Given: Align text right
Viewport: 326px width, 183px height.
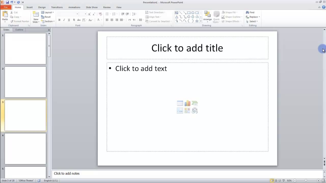Looking at the screenshot, I should pyautogui.click(x=117, y=20).
